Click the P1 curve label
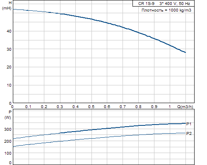The height and width of the screenshot is (165, 207). tap(189, 124)
